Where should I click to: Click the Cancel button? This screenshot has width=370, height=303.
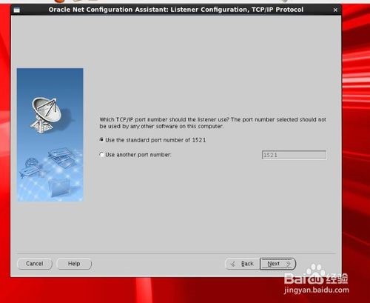pos(35,264)
